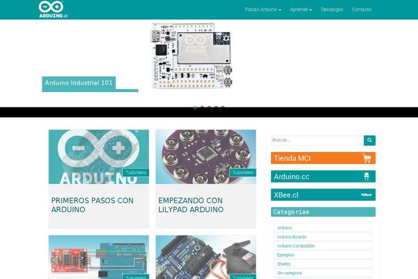Click the Arduino logo tutorial thumbnail
The image size is (418, 279).
tap(99, 157)
